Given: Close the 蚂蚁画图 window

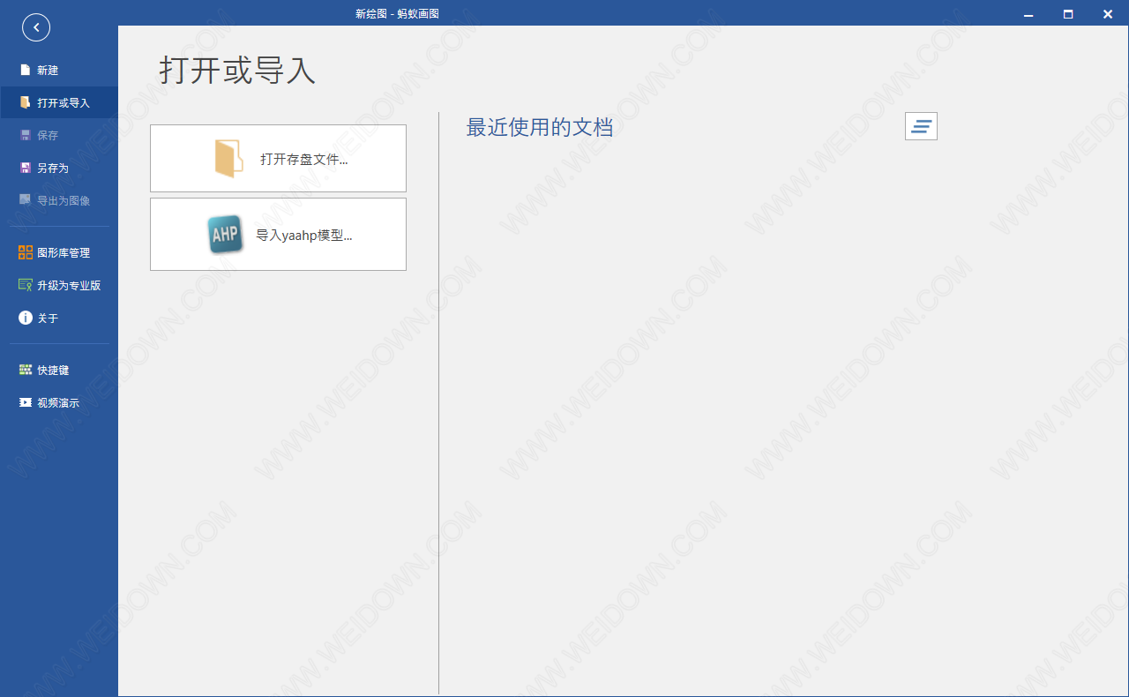Looking at the screenshot, I should coord(1108,13).
